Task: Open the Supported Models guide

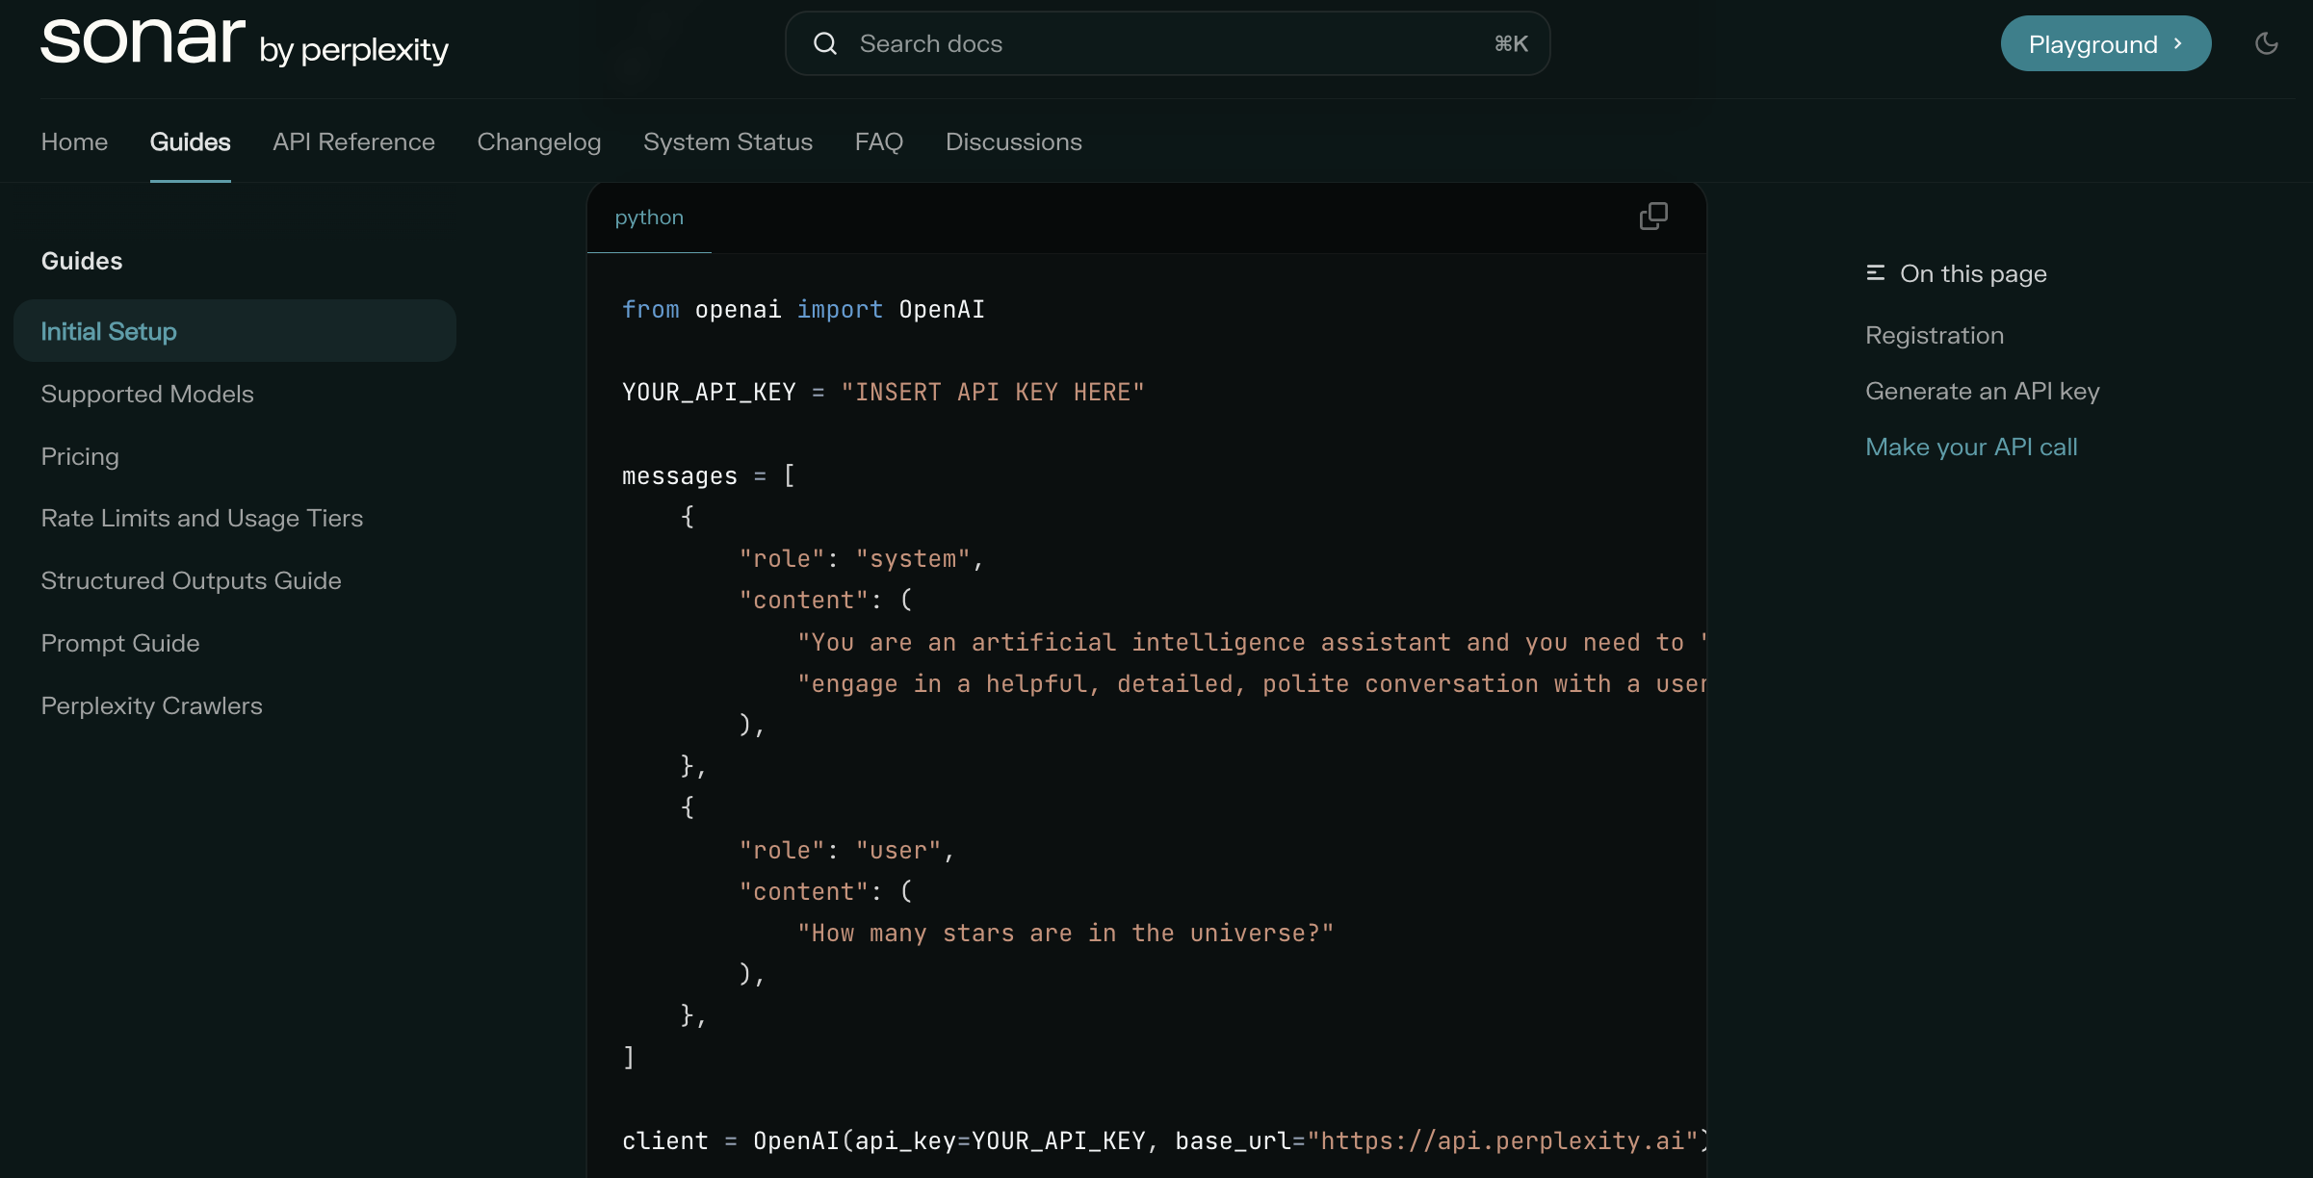Action: [147, 394]
